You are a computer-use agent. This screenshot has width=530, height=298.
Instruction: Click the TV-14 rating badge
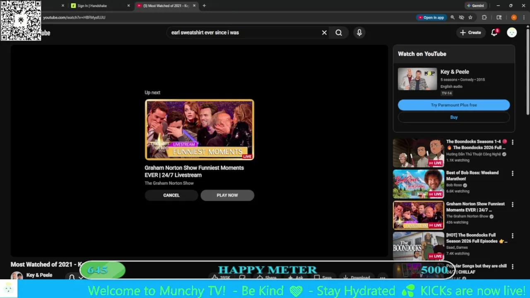point(446,94)
